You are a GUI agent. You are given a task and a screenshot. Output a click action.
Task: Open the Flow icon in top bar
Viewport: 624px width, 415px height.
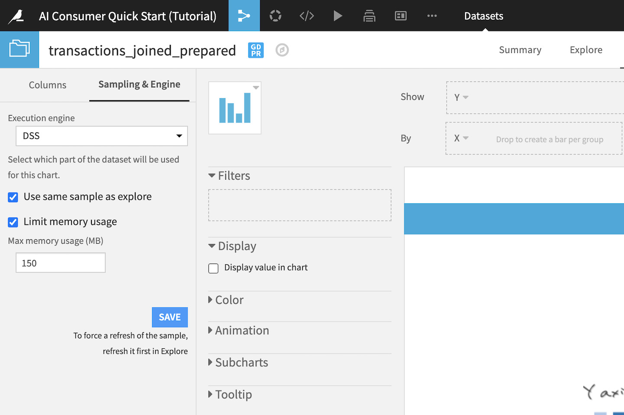(x=244, y=16)
